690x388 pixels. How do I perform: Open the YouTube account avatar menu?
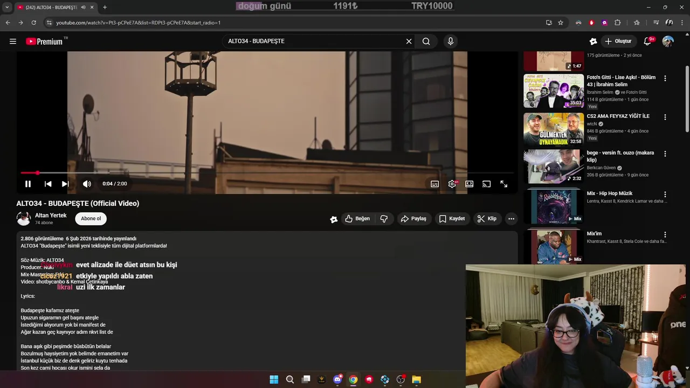click(x=668, y=41)
